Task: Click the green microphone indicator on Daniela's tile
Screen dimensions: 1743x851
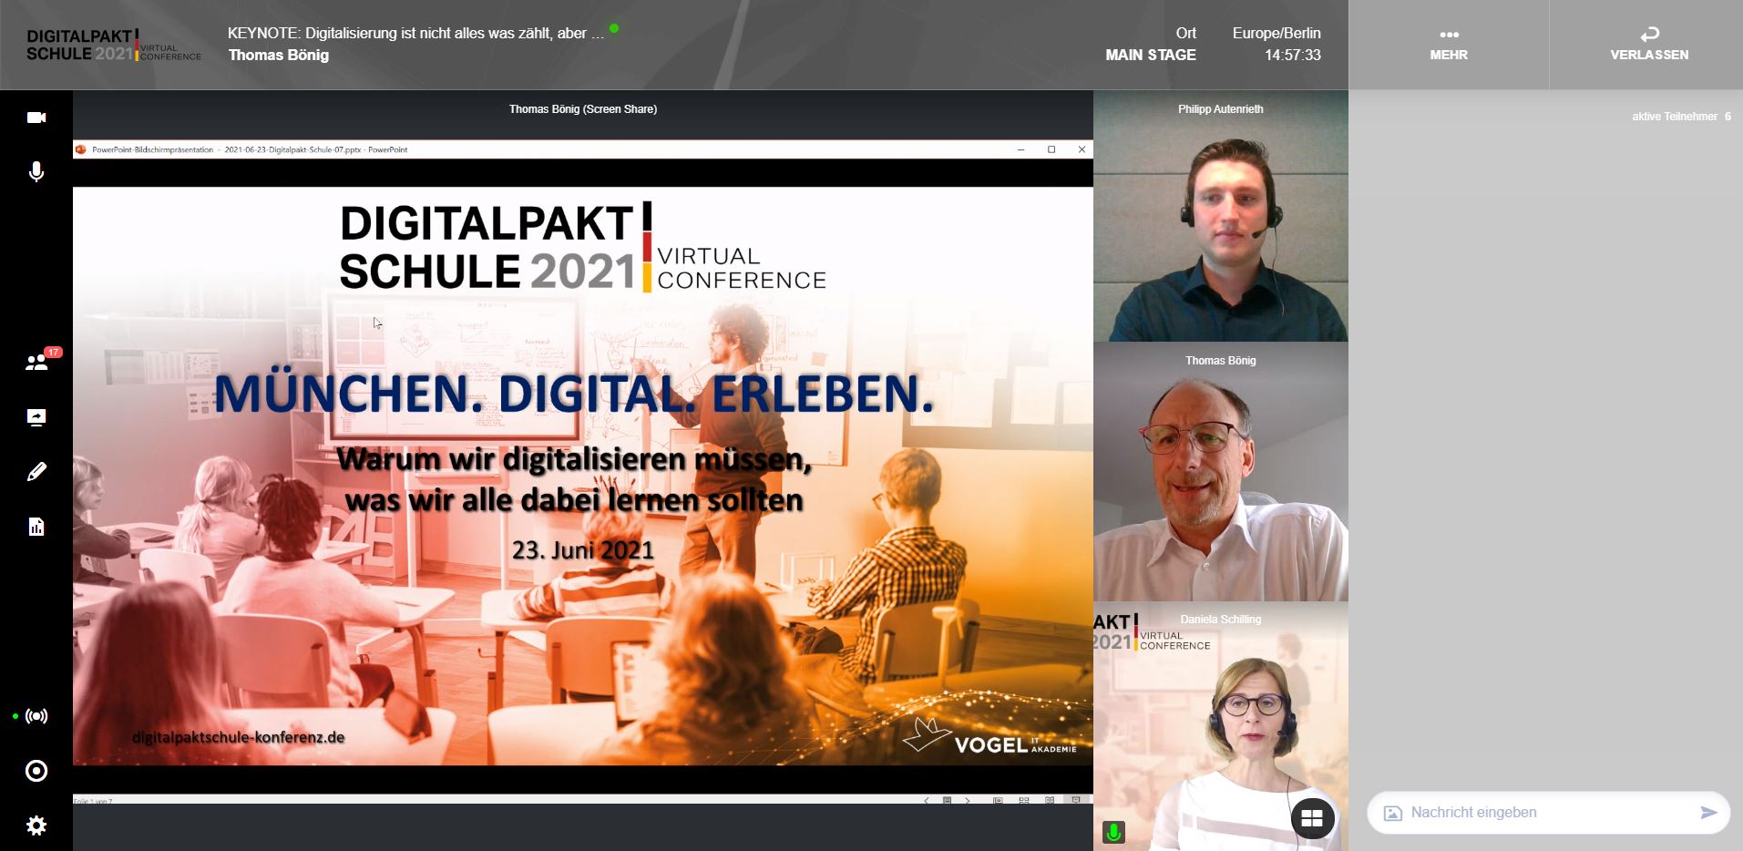Action: tap(1113, 832)
